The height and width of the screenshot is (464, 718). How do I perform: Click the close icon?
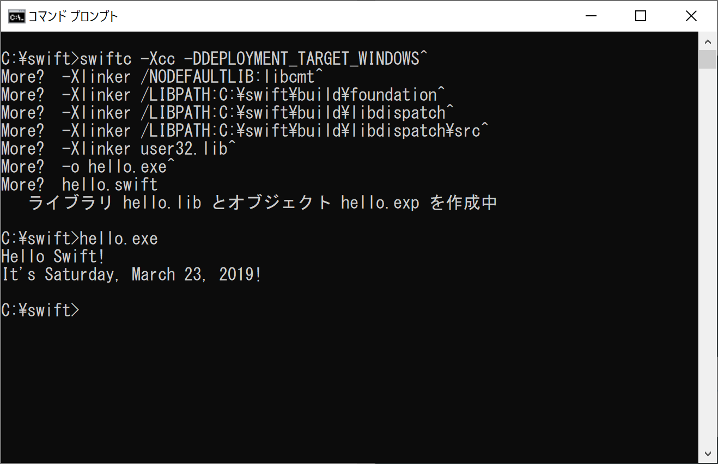point(691,16)
